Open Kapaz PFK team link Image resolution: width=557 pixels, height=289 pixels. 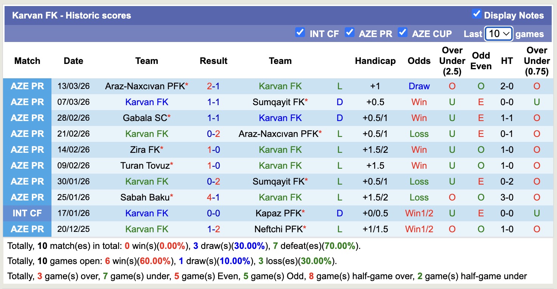point(278,213)
